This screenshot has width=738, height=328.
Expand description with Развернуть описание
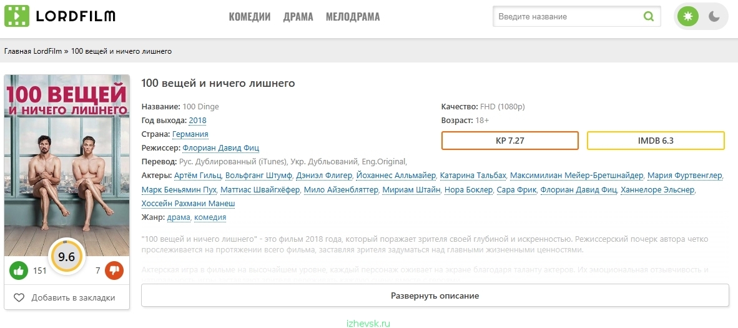[x=435, y=296]
